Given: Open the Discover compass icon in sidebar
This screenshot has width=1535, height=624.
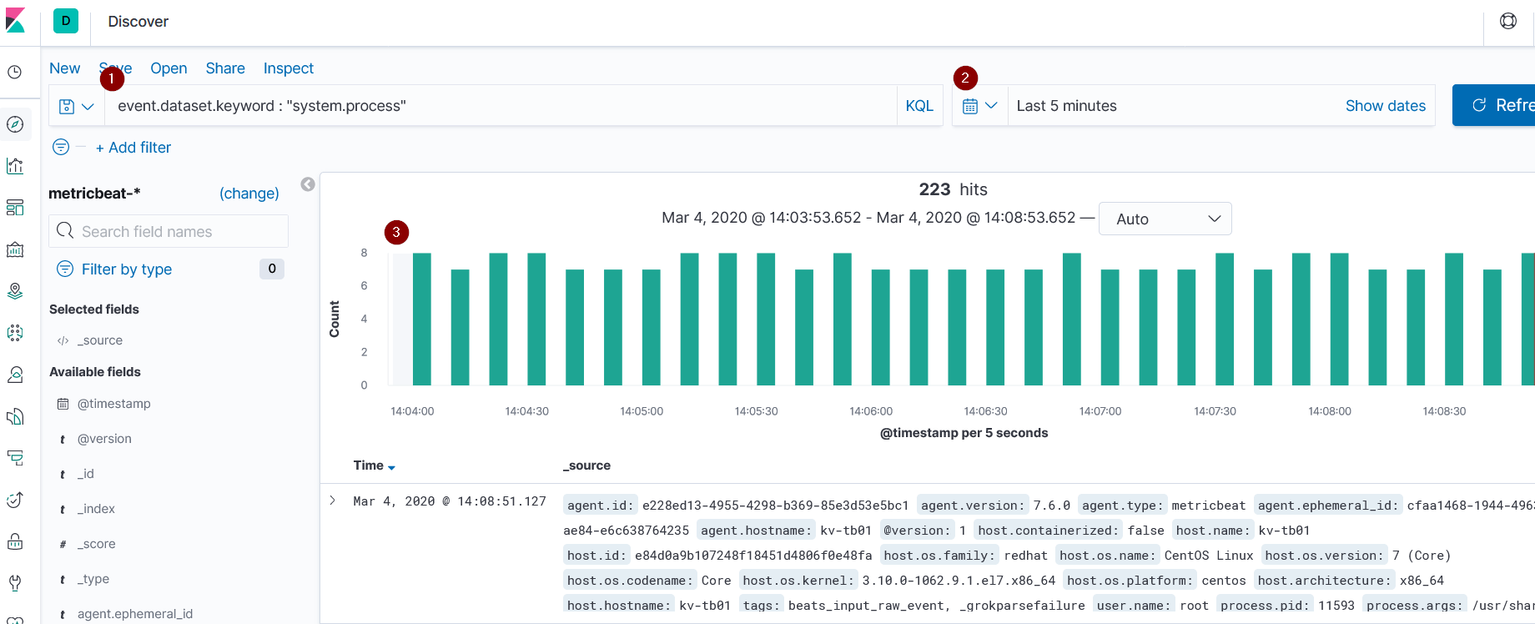Looking at the screenshot, I should [x=15, y=124].
